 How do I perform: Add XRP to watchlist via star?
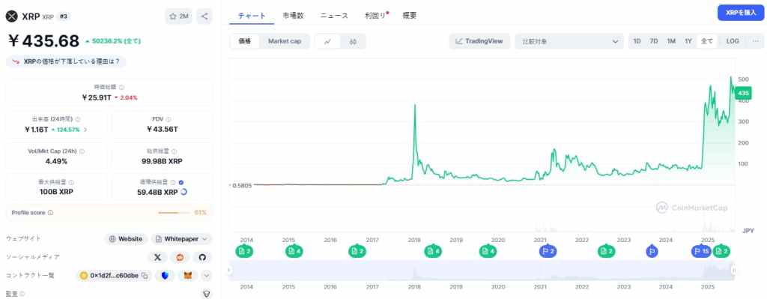pos(178,16)
